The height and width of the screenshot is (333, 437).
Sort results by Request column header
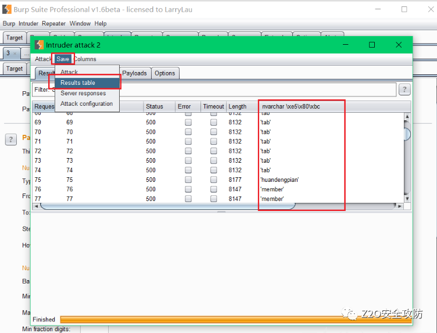[x=44, y=106]
